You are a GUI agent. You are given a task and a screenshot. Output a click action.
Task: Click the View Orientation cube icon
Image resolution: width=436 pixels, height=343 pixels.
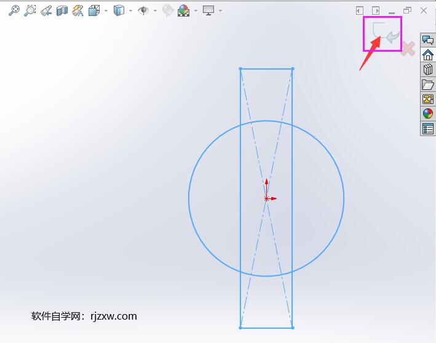pyautogui.click(x=94, y=11)
